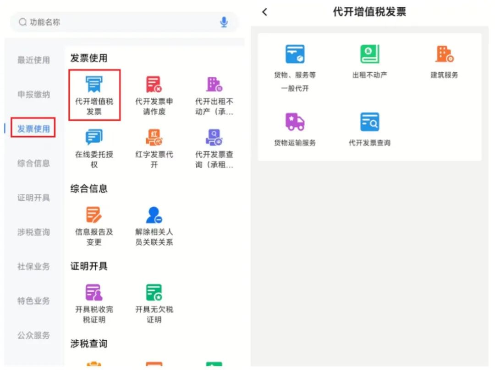Open 代开增值税发票 icon in 发票使用 section
The height and width of the screenshot is (370, 495).
coord(94,85)
